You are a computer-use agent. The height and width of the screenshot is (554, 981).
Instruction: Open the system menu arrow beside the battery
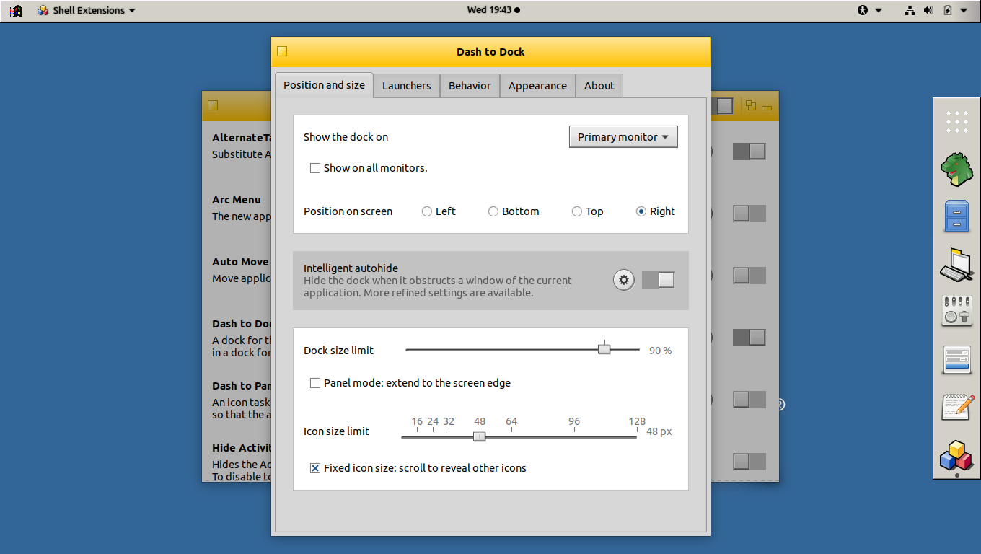click(x=964, y=10)
